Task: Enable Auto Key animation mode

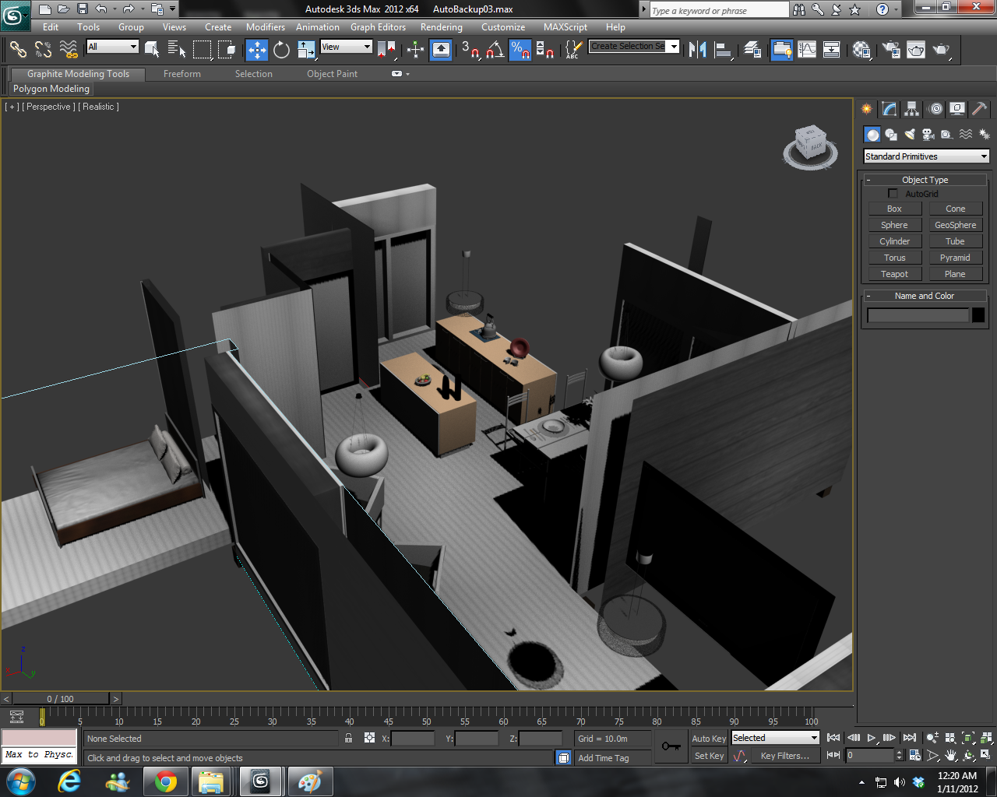Action: pyautogui.click(x=708, y=738)
